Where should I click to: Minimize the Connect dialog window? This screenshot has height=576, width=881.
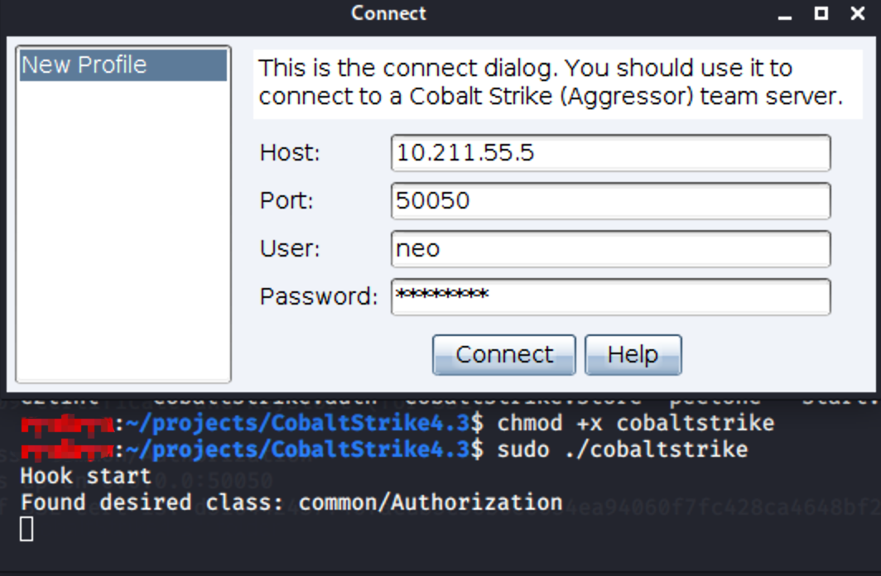783,13
